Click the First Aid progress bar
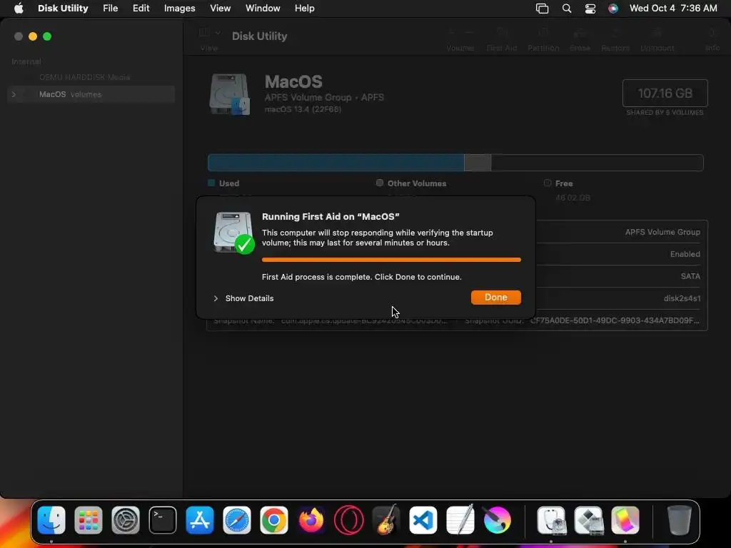 pyautogui.click(x=391, y=260)
